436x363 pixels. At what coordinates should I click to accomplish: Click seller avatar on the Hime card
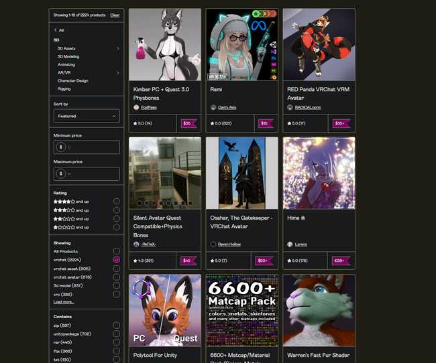[290, 244]
